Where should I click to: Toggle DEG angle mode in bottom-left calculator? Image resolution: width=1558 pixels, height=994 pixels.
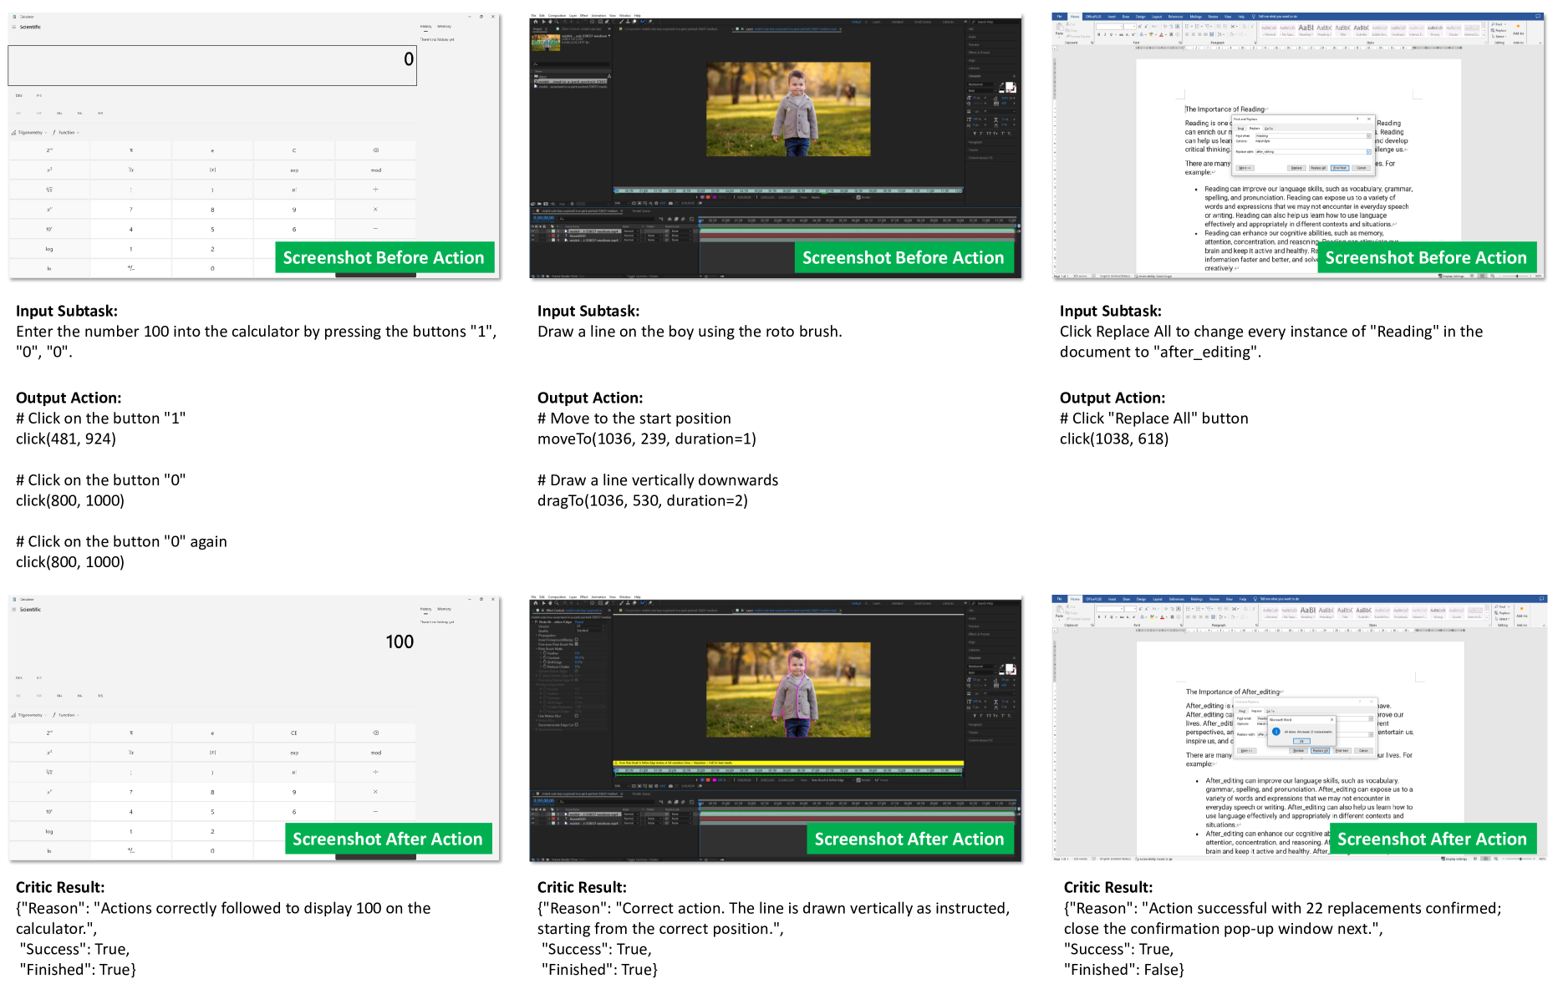[19, 677]
